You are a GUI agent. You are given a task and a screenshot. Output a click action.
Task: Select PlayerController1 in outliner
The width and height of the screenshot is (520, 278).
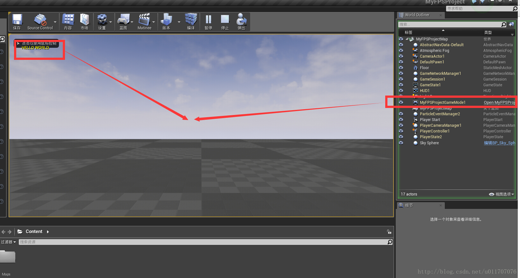(435, 131)
